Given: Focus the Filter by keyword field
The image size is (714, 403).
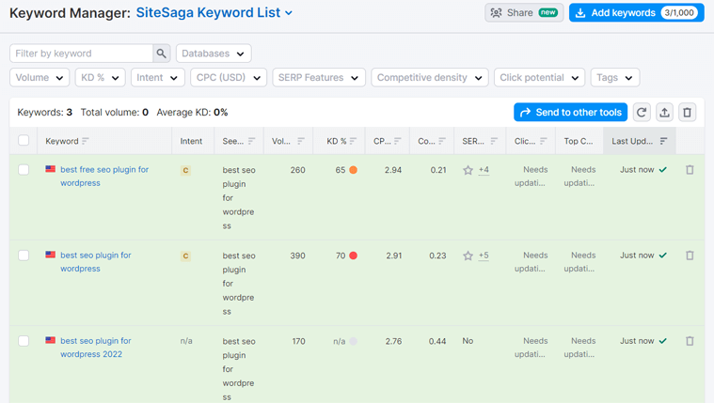Looking at the screenshot, I should coord(81,54).
